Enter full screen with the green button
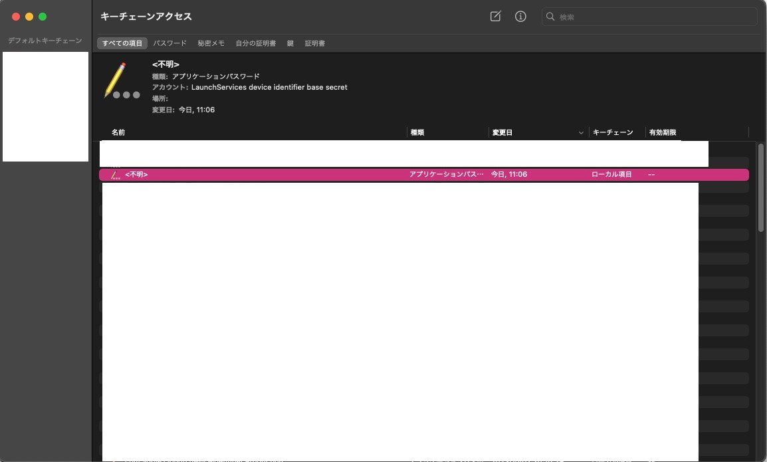This screenshot has width=767, height=462. pos(43,17)
